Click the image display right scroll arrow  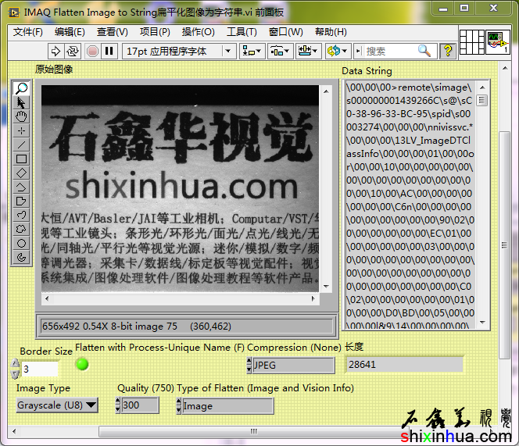point(313,299)
